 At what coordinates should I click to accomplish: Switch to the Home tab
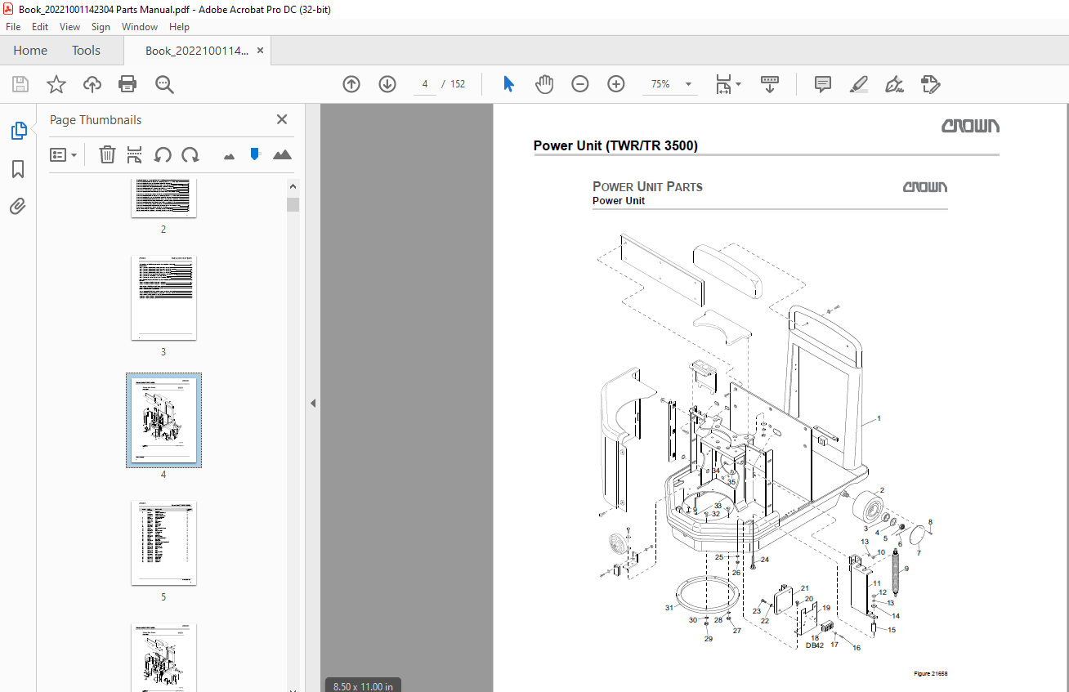pos(30,51)
